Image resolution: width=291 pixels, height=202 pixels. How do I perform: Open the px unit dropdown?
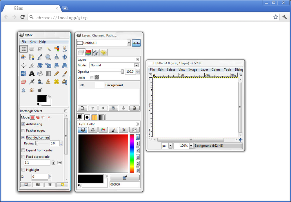point(170,146)
